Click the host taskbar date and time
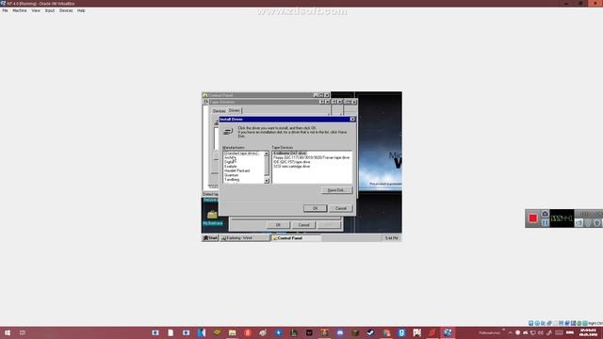This screenshot has height=339, width=603. click(x=588, y=332)
